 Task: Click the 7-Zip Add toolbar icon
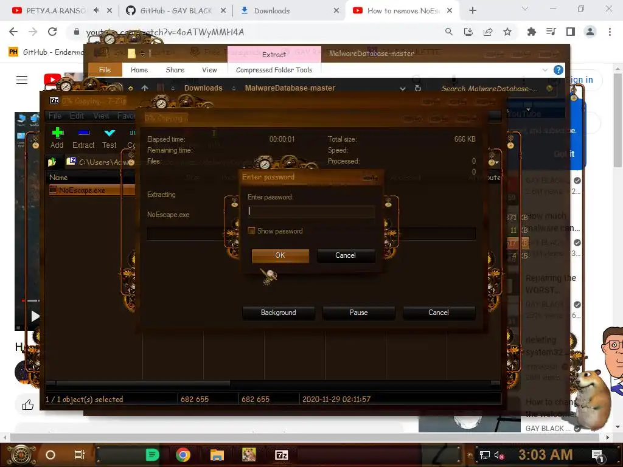pos(57,138)
